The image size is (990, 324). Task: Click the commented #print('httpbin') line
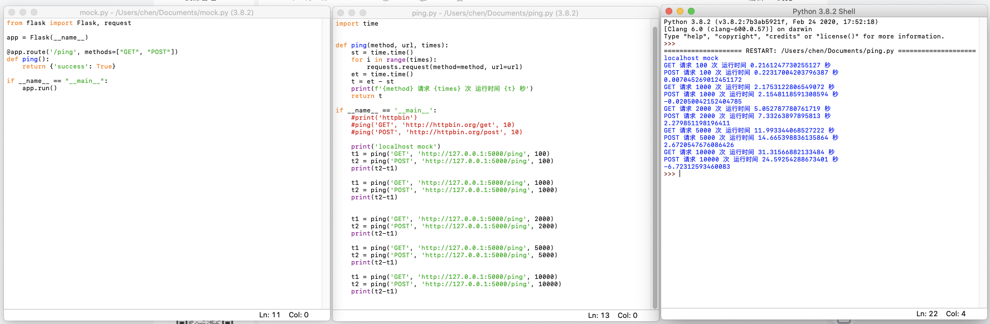pos(384,118)
